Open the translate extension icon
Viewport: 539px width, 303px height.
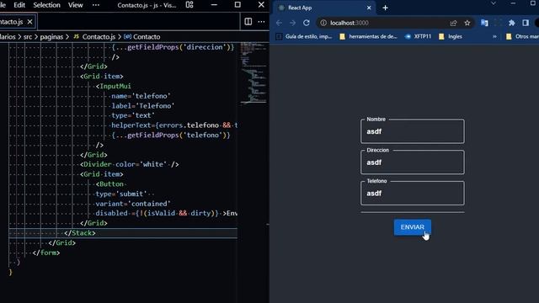(484, 23)
